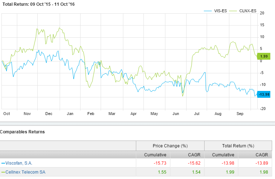Click the blue line swatch beside Viscofan
Image resolution: width=275 pixels, height=179 pixels.
click(x=3, y=163)
